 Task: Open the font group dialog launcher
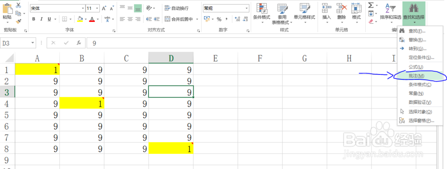[114, 30]
